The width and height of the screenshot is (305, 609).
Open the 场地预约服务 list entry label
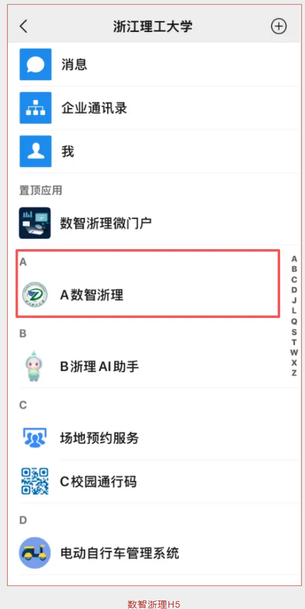click(x=99, y=438)
